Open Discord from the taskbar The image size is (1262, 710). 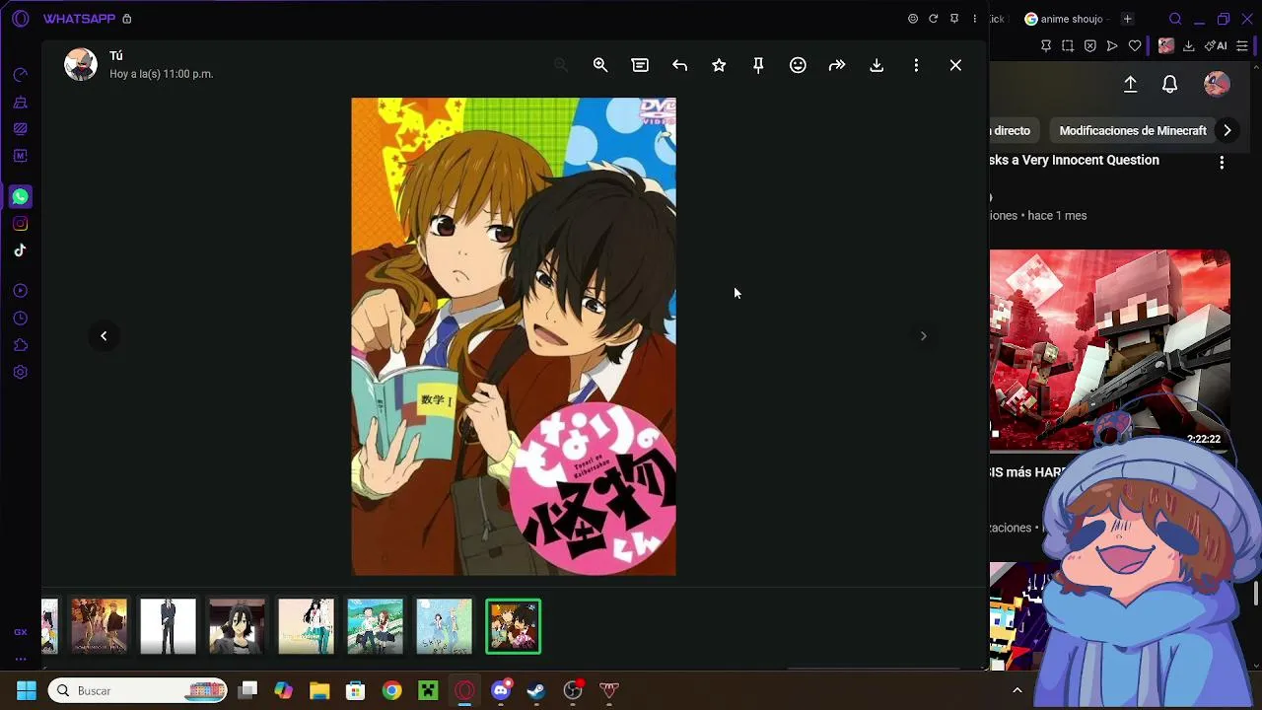[501, 689]
